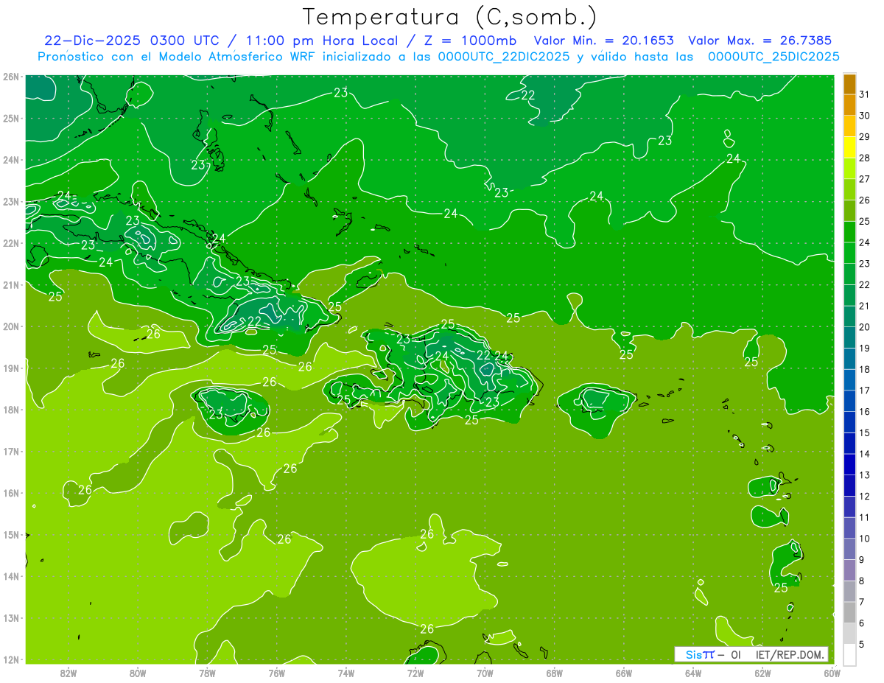
Task: Click the latitude axis label '21N'
Action: (x=10, y=284)
